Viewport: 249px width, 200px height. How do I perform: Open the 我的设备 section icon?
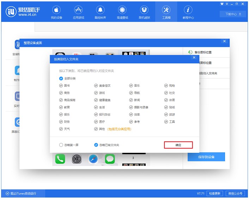[56, 10]
